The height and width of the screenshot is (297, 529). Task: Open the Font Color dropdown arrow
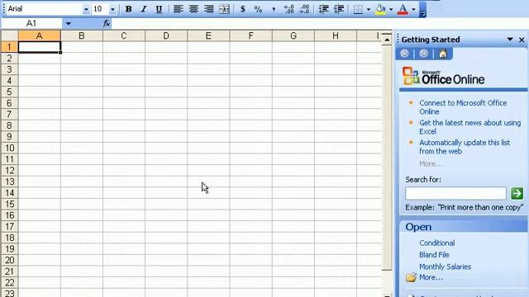coord(413,9)
